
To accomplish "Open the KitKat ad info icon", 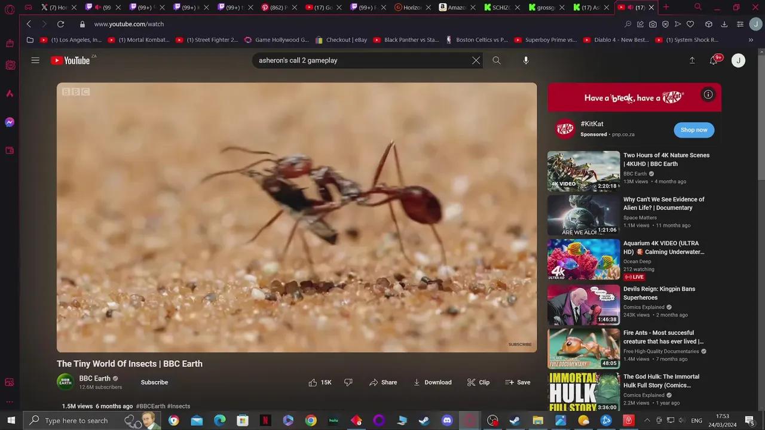I will [708, 94].
